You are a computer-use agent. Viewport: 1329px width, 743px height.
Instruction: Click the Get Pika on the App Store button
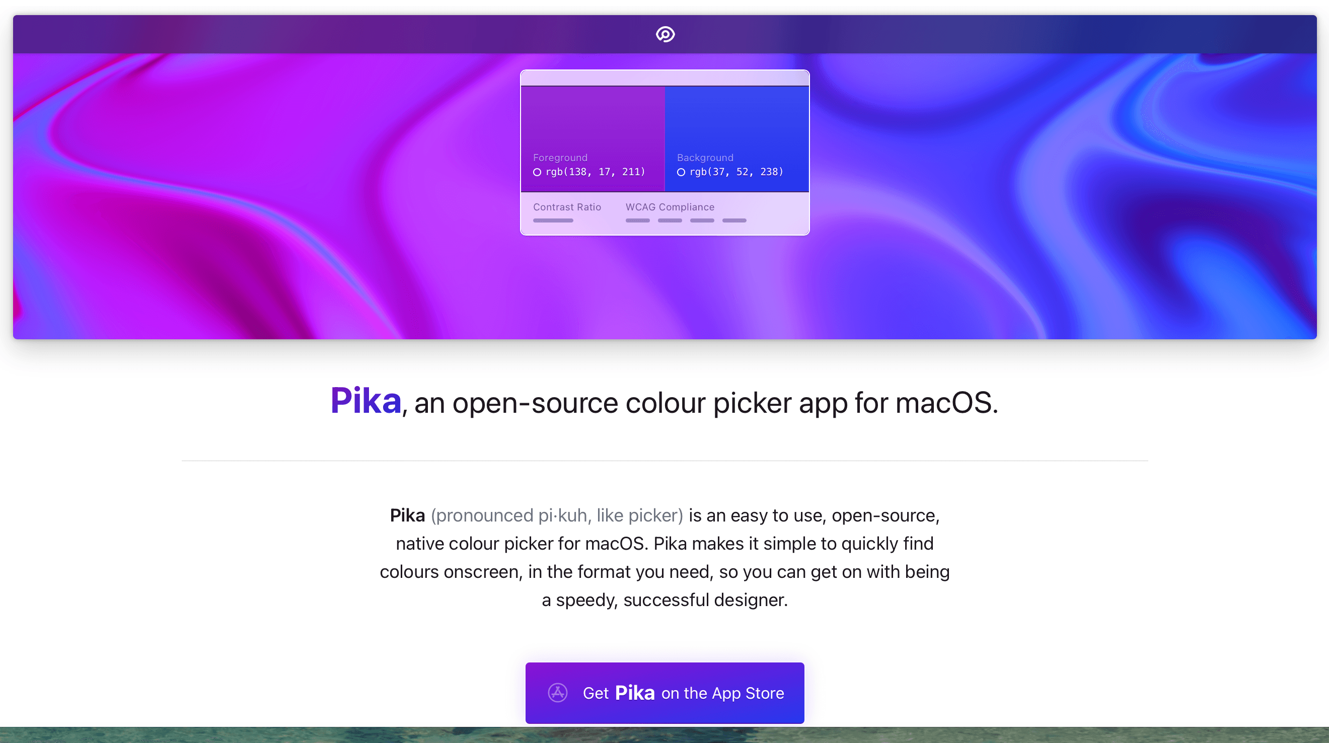click(x=664, y=693)
